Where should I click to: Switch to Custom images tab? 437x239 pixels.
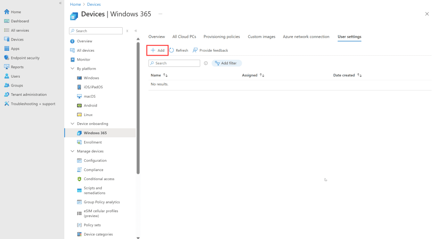pos(262,37)
